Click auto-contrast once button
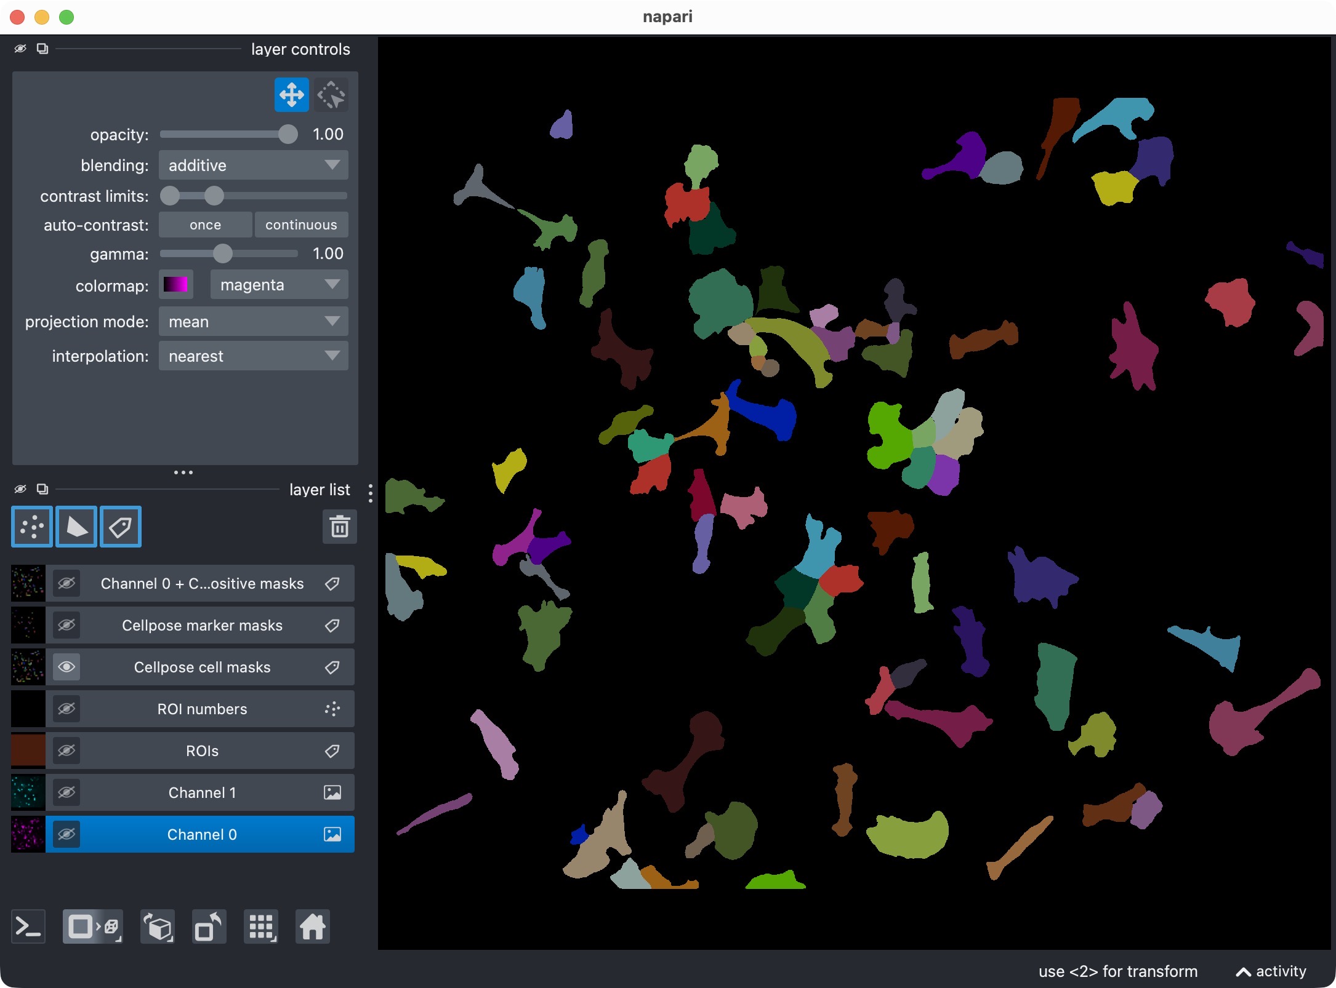The width and height of the screenshot is (1336, 988). pos(205,225)
